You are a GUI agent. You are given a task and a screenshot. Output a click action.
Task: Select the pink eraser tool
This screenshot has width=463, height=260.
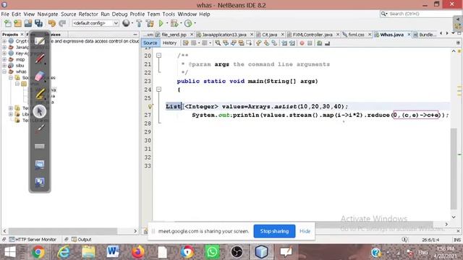click(x=40, y=76)
